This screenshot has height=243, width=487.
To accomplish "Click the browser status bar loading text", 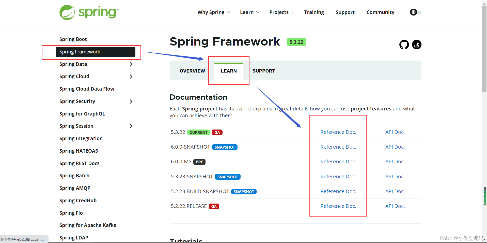I will 22,239.
